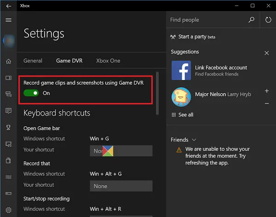Click See all suggestions
Viewport: 276px width, 217px height.
click(x=183, y=114)
